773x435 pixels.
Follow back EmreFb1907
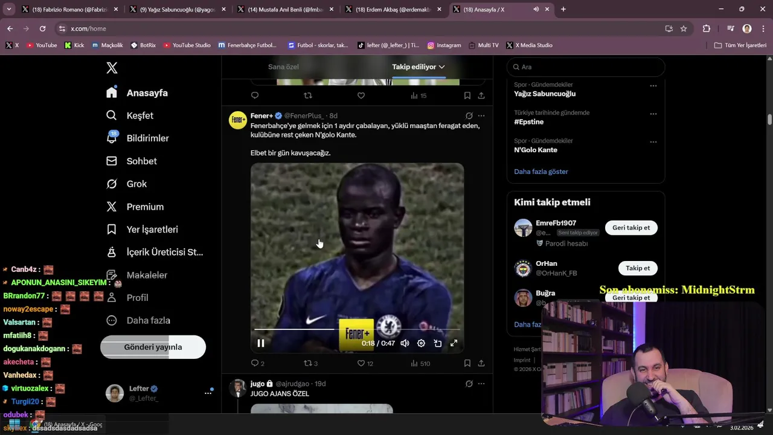[631, 228]
